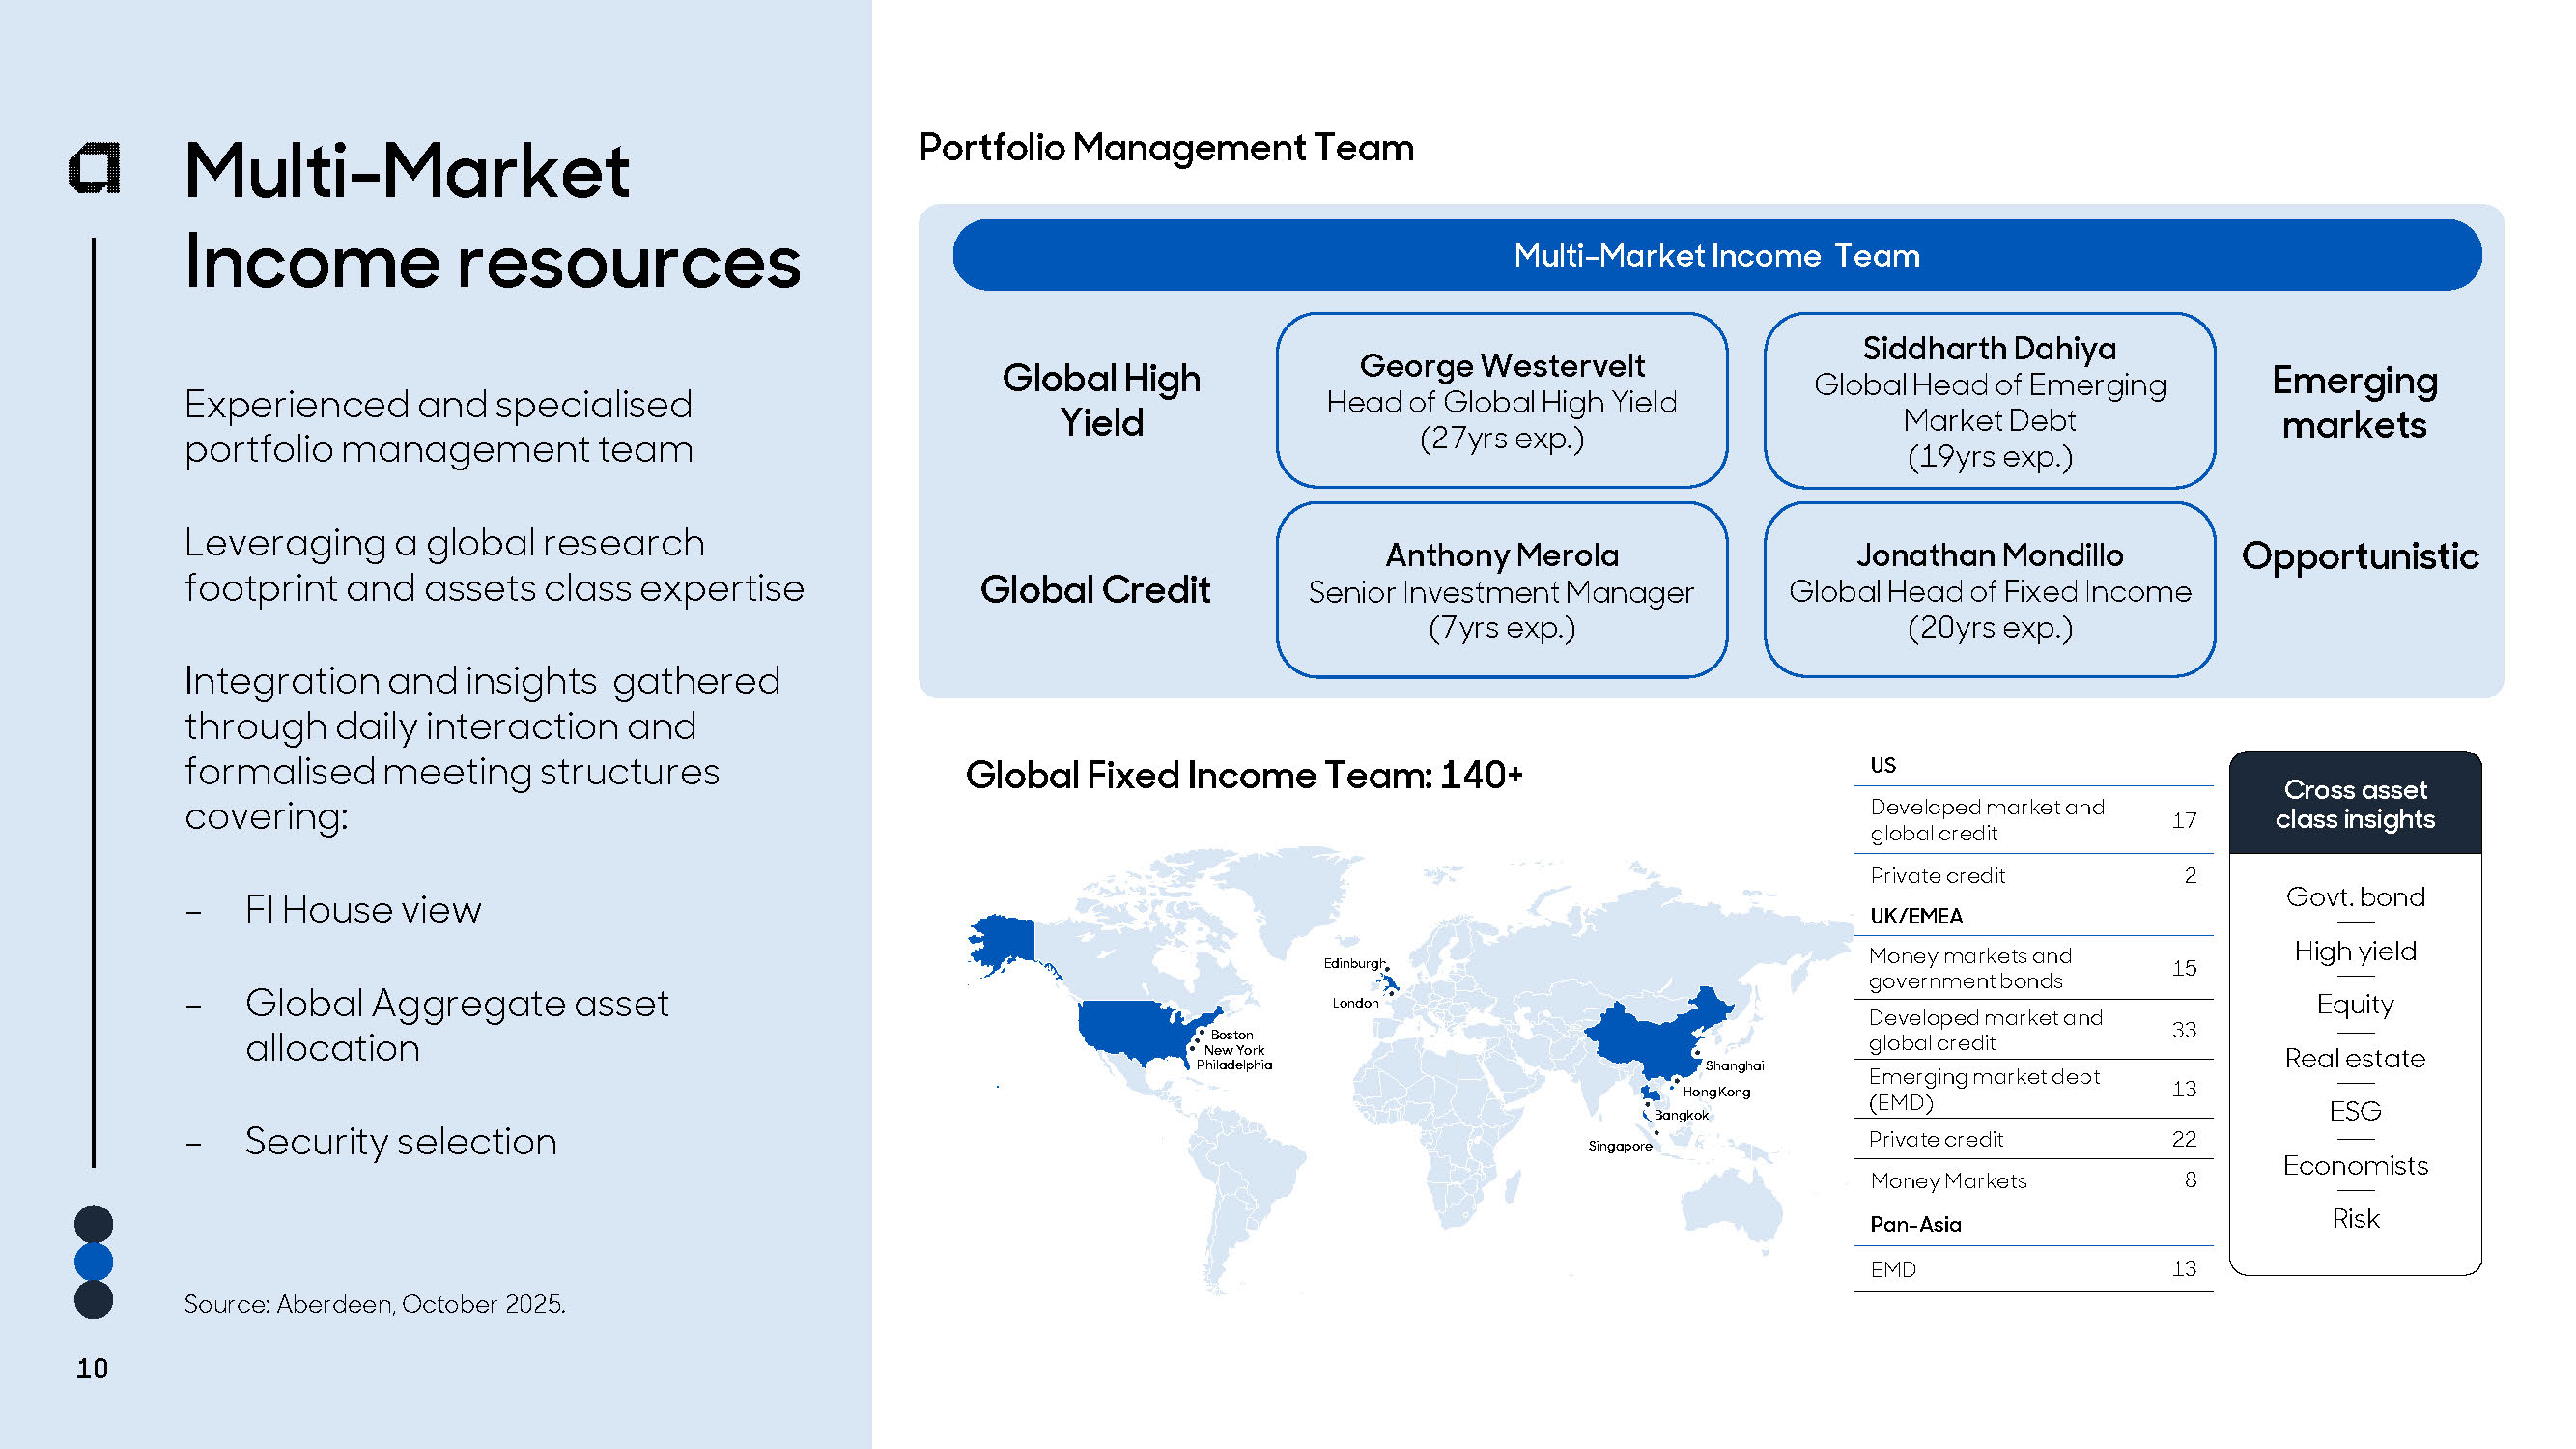Select the George Westervelt card
The height and width of the screenshot is (1449, 2576).
pos(1501,401)
